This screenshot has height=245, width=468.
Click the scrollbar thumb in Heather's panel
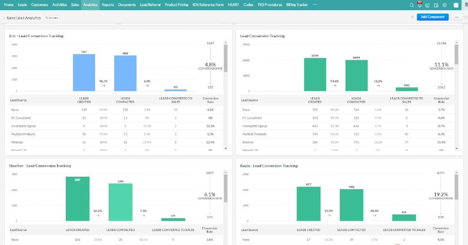click(x=225, y=188)
